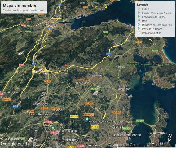Click the red Meis placemark pin
Image resolution: width=176 pixels, height=148 pixels.
point(66,65)
